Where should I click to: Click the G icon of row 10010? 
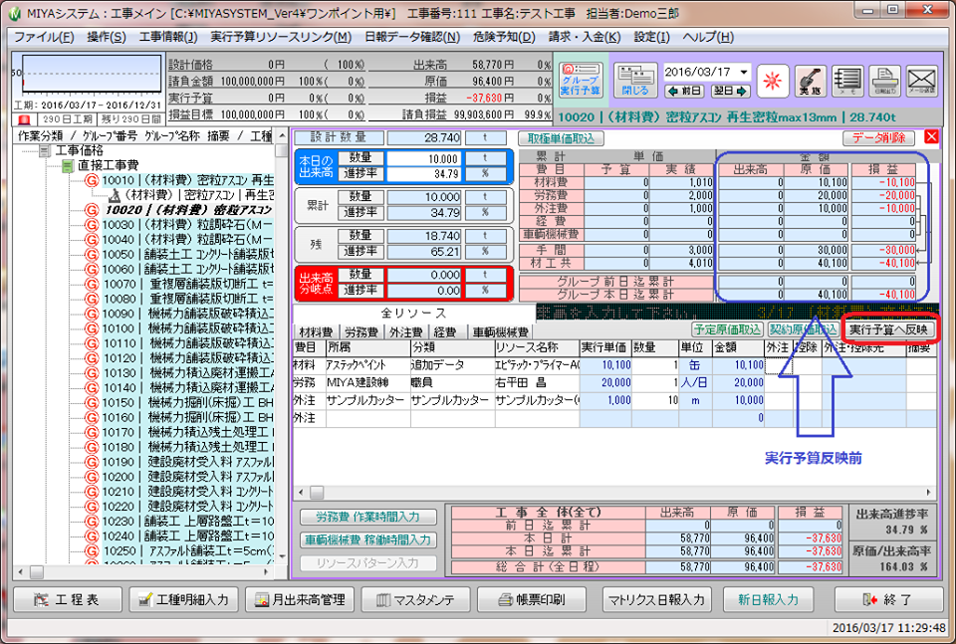tap(91, 180)
